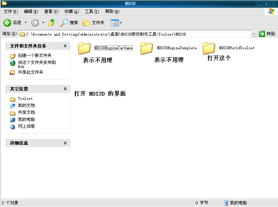This screenshot has height=207, width=278.
Task: Click the 将这个文件夹发布到 Web link
Action: [37, 64]
